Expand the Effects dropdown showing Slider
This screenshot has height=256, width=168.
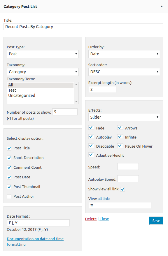click(x=124, y=117)
